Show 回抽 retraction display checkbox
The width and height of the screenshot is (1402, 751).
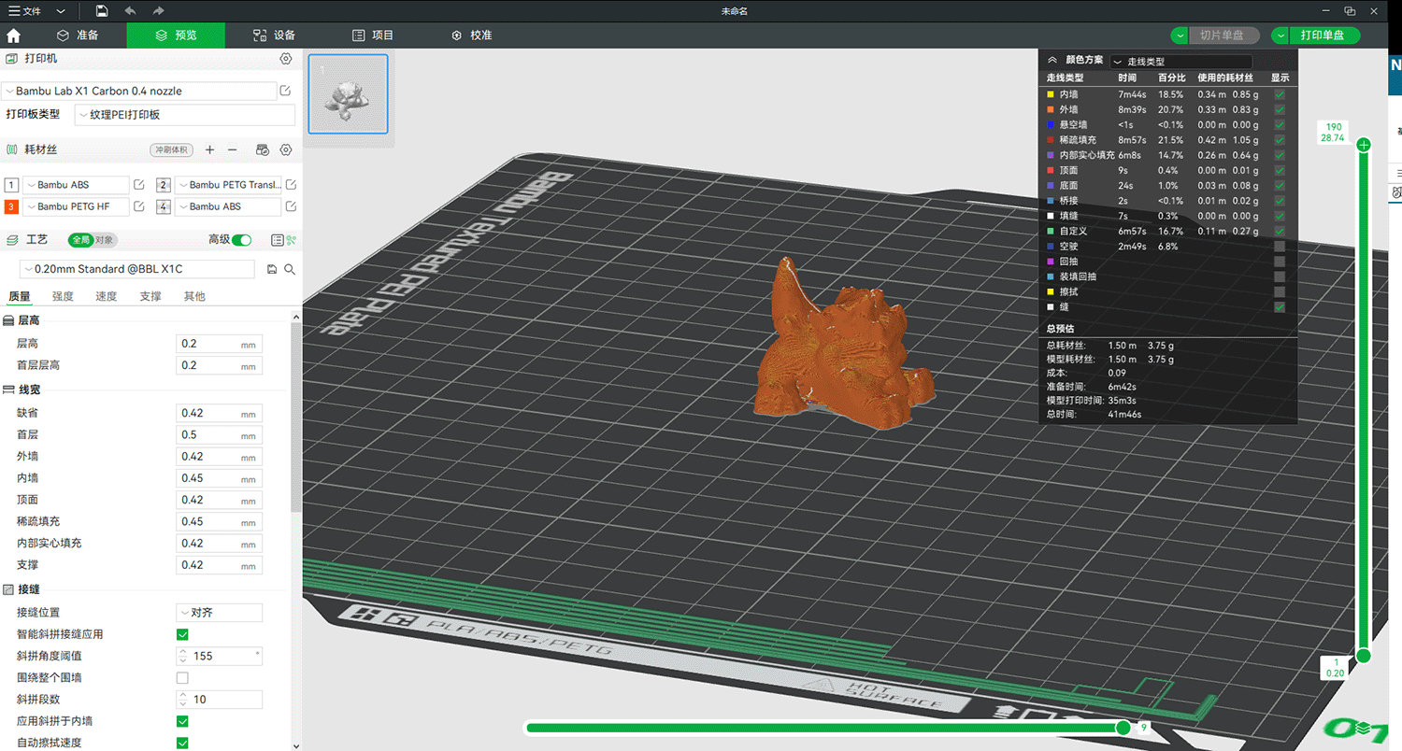(x=1280, y=262)
